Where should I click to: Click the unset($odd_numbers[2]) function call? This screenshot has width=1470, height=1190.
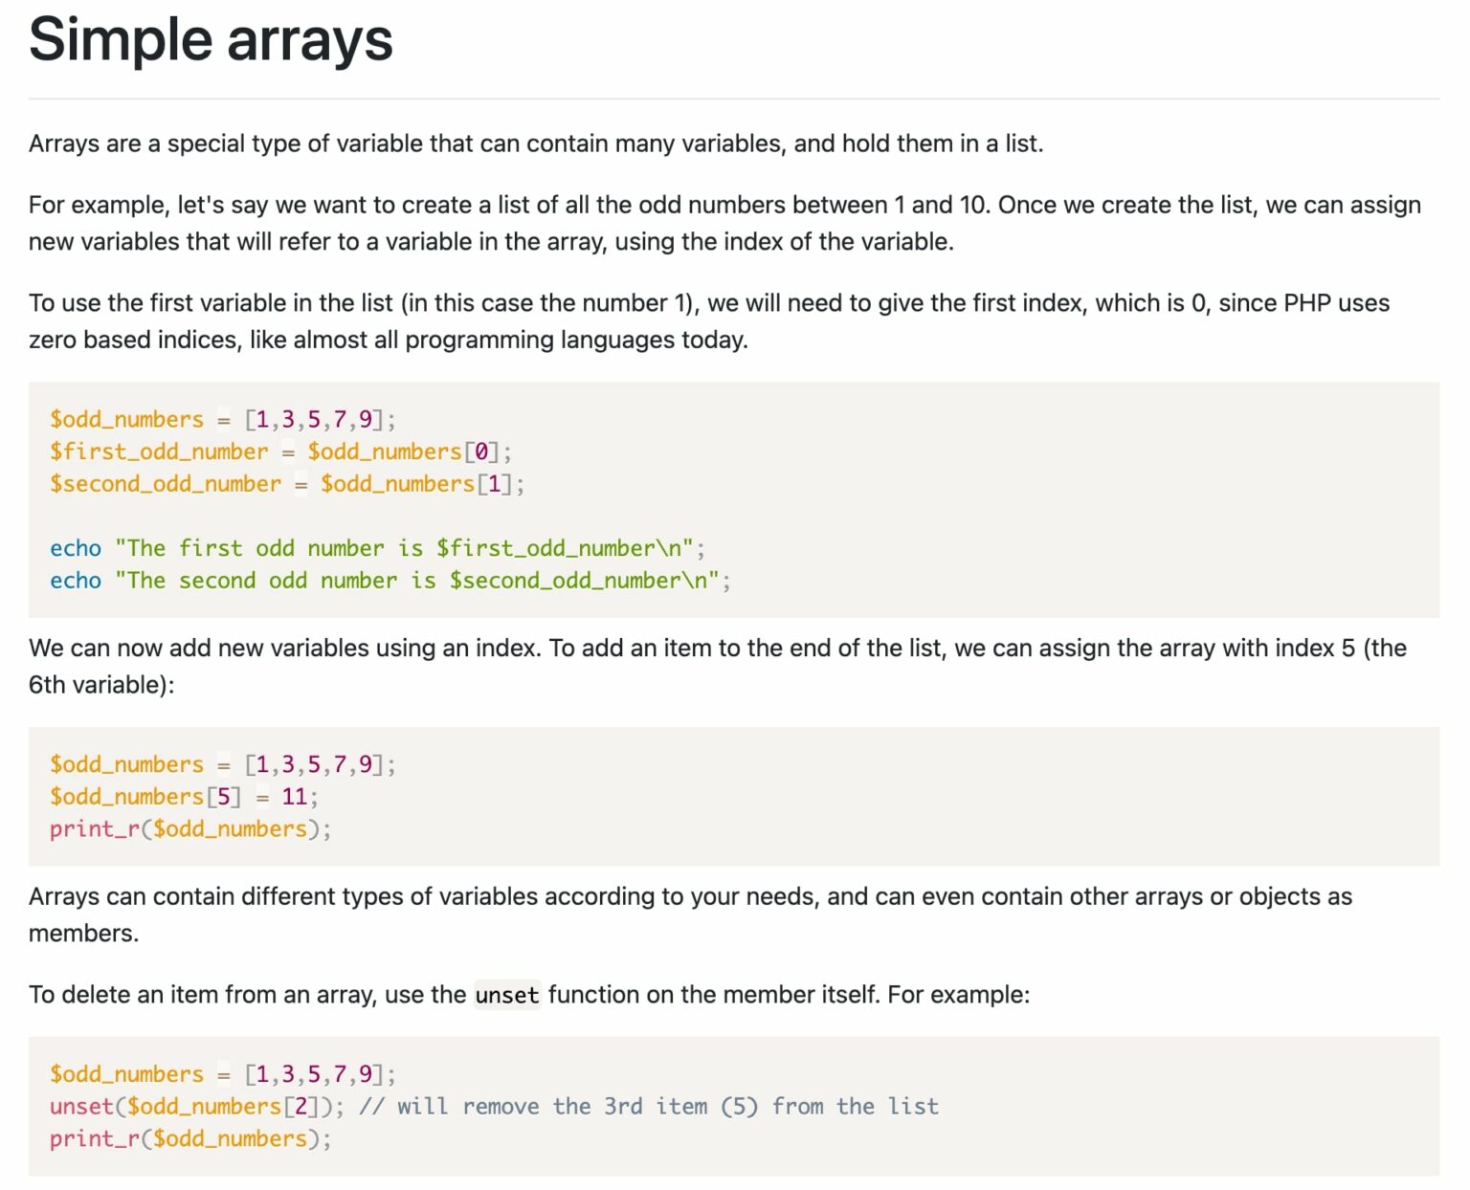pos(196,1107)
